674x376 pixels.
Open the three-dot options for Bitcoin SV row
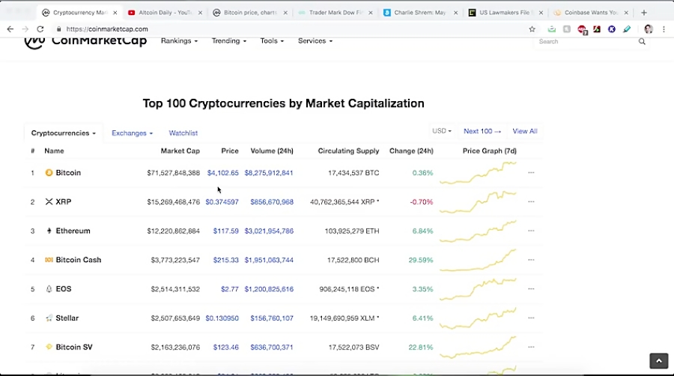tap(531, 347)
